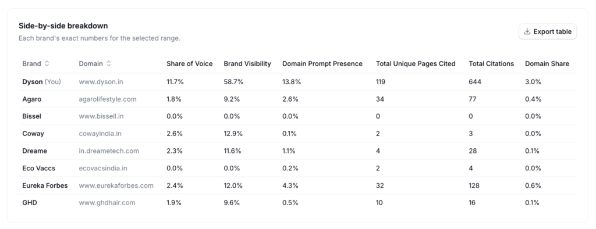596x229 pixels.
Task: Open the www.dyson.in domain link
Action: 101,81
